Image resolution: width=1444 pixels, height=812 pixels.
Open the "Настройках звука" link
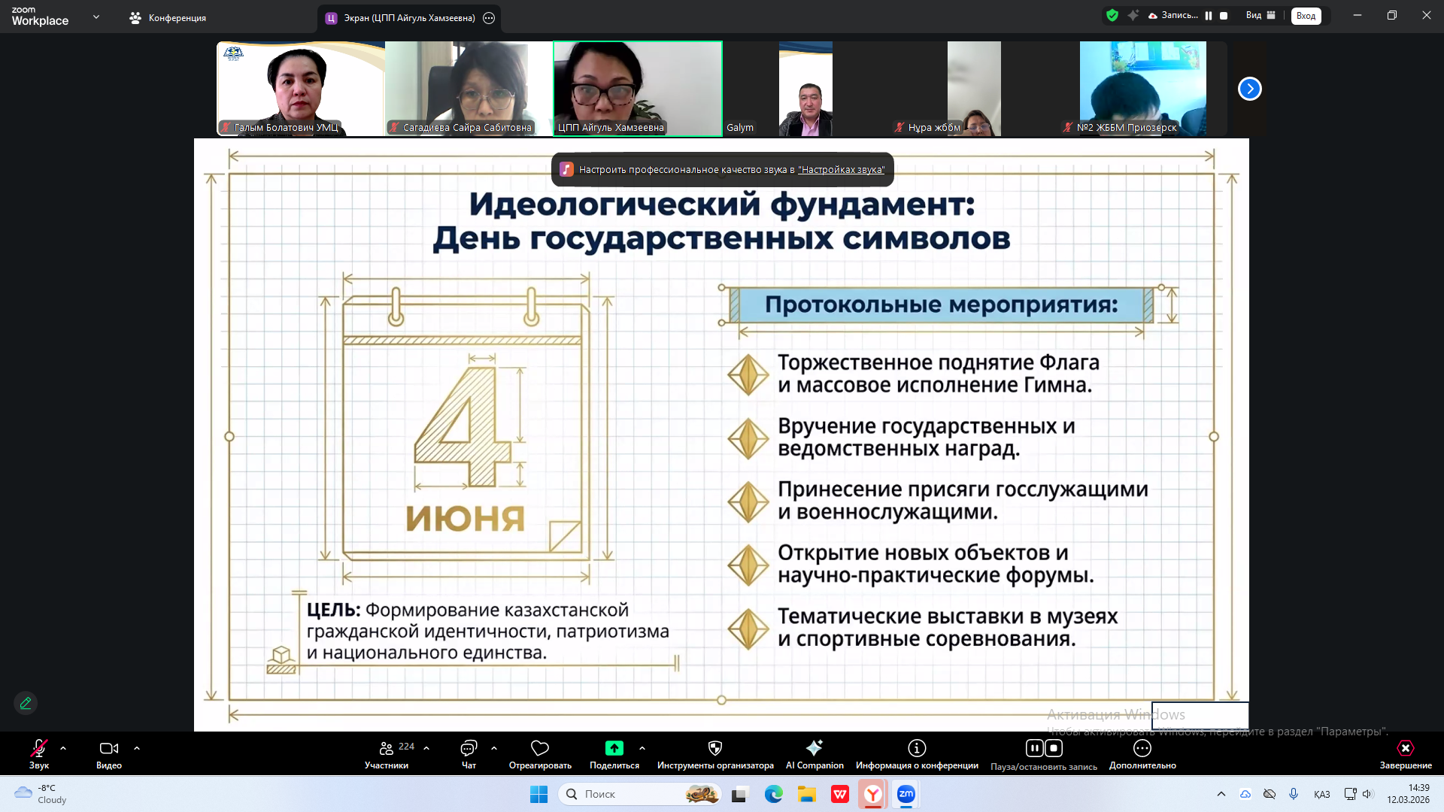[x=841, y=170]
